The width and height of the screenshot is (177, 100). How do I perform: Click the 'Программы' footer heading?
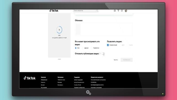(x=61, y=77)
